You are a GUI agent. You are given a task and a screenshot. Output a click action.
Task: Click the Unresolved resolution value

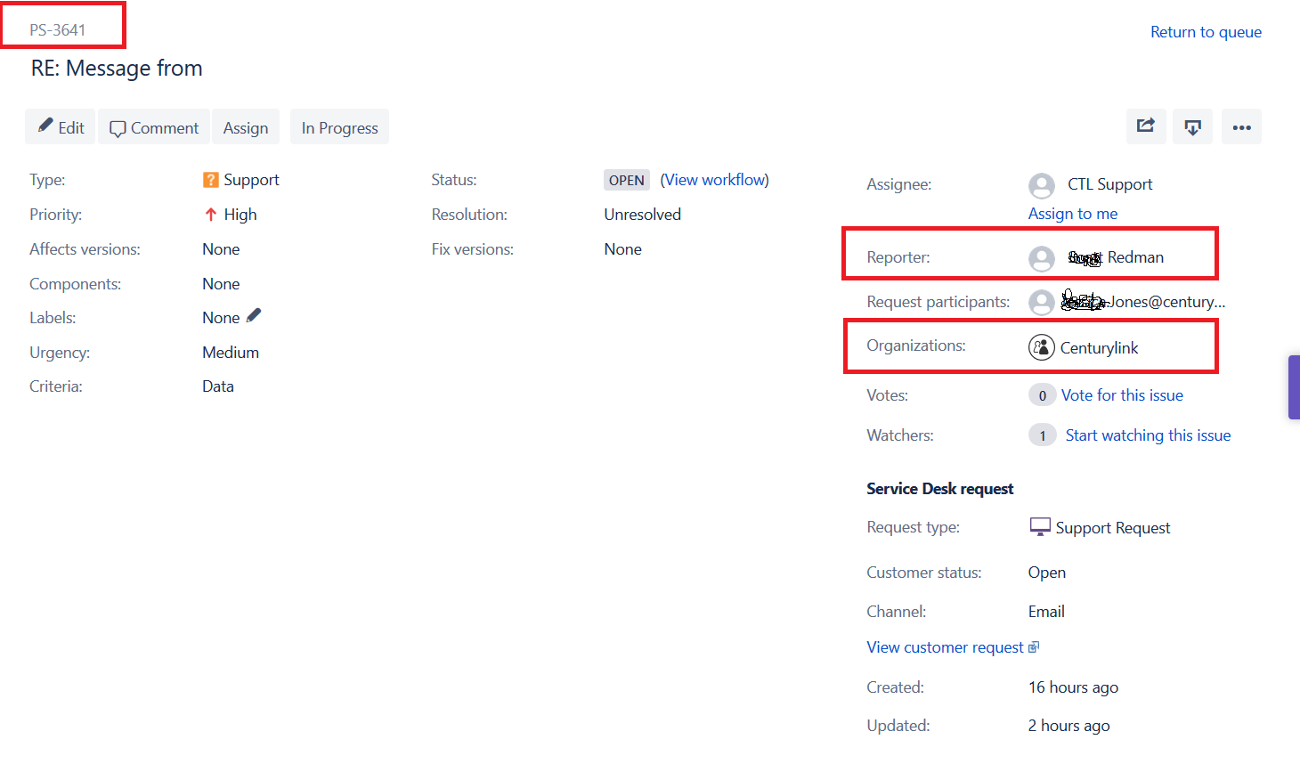coord(642,215)
